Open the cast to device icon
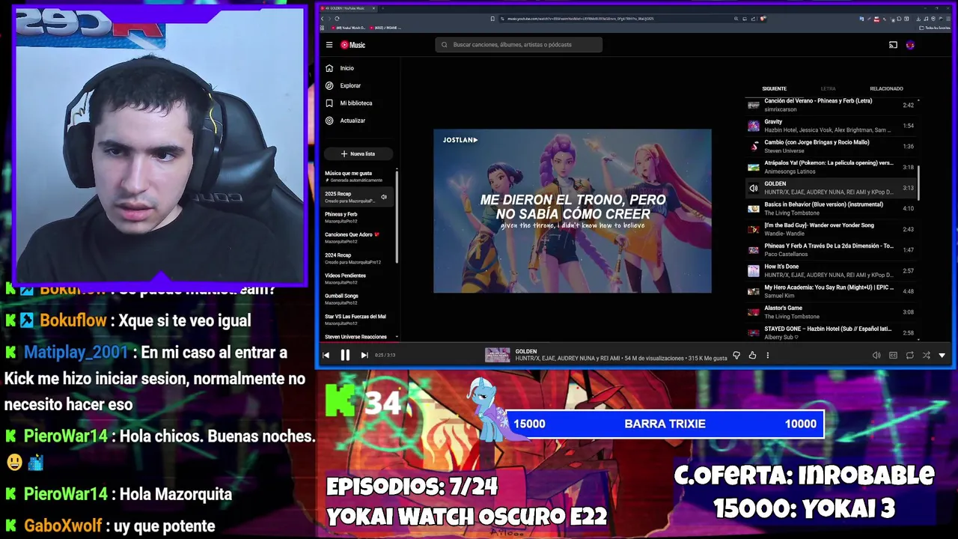The height and width of the screenshot is (539, 958). click(x=893, y=45)
